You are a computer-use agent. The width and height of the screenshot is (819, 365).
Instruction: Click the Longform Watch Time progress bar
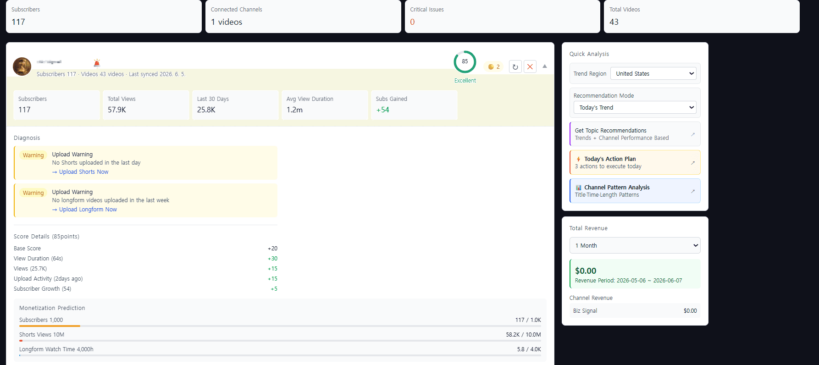[280, 355]
